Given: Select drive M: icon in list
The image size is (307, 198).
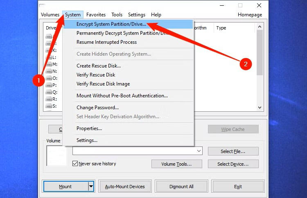Looking at the screenshot, I should coord(49,64).
